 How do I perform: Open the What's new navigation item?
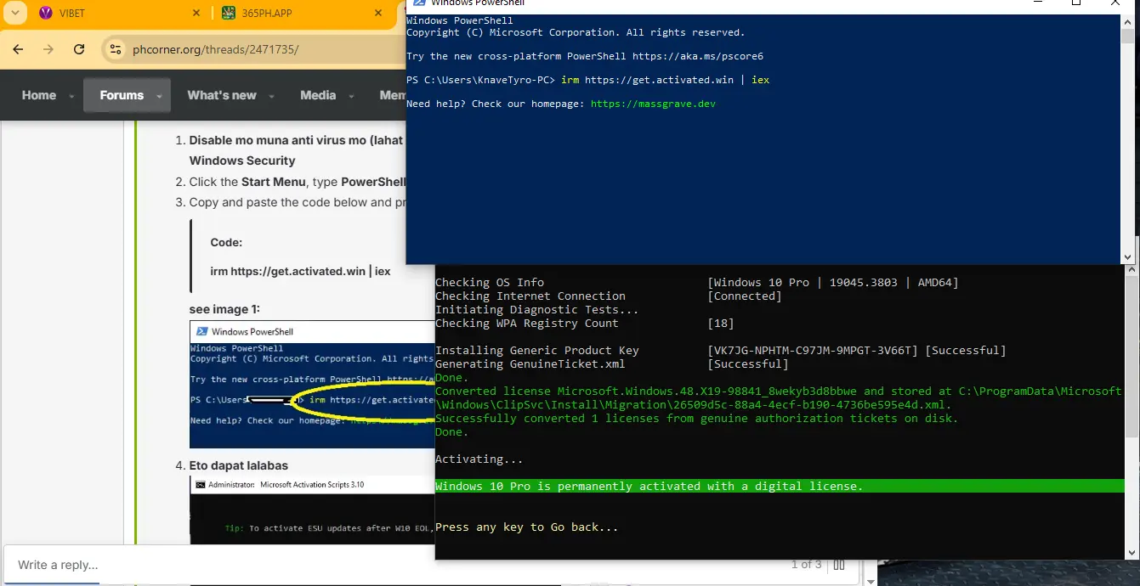tap(222, 95)
